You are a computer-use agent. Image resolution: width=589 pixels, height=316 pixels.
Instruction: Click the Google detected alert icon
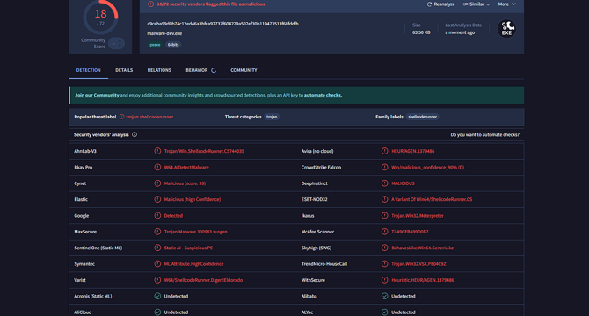point(157,216)
